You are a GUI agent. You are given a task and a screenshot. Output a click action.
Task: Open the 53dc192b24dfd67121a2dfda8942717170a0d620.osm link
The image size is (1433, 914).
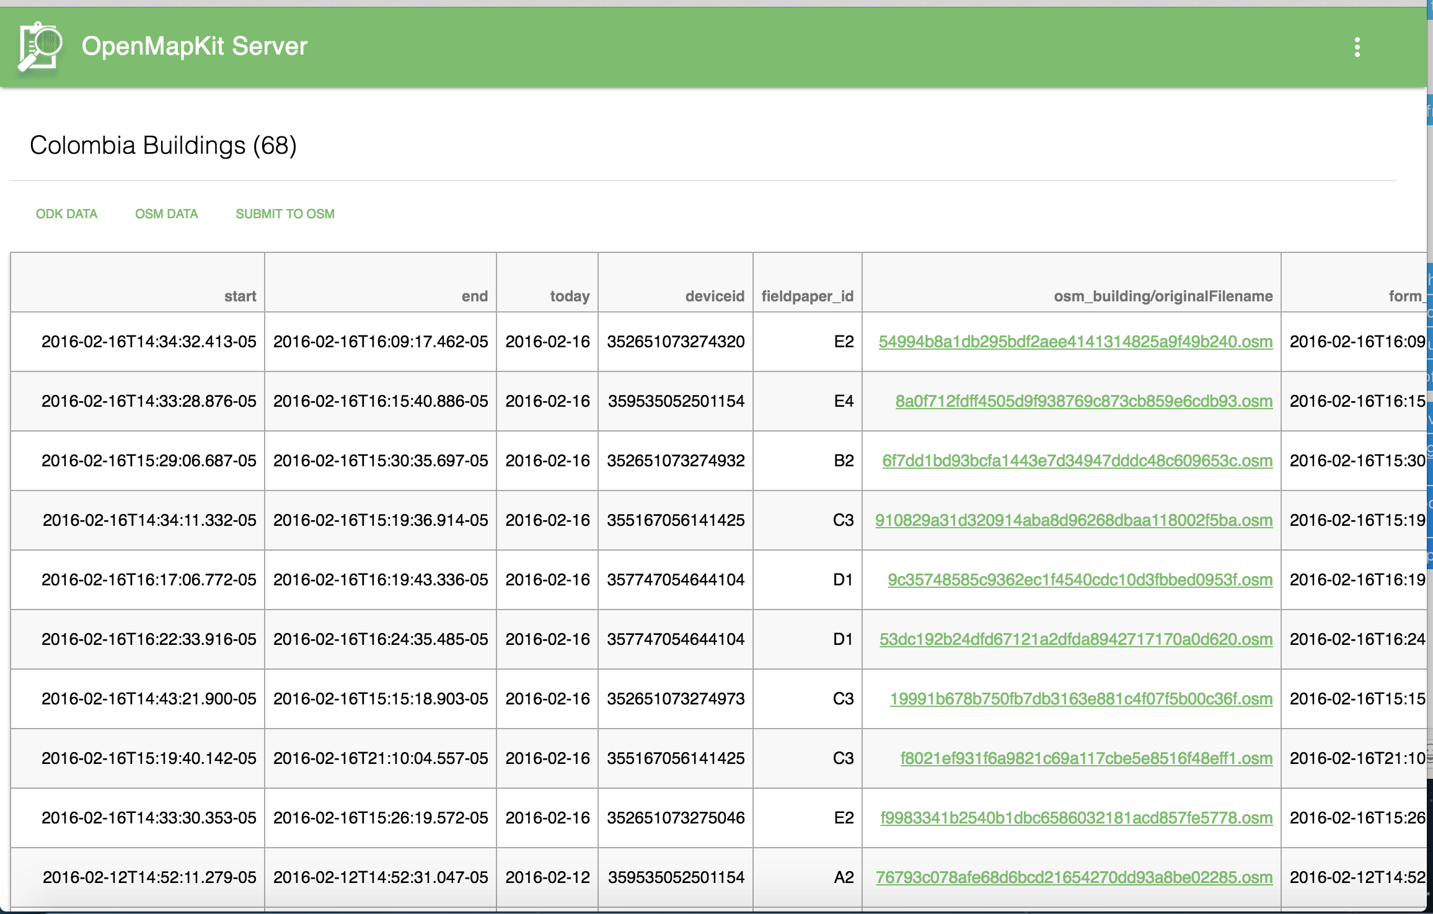tap(1076, 639)
